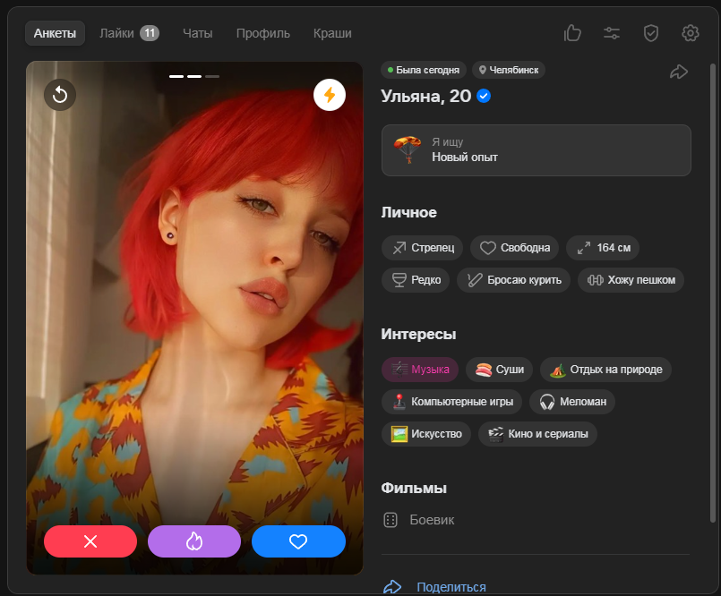Click the blue verified badge

484,96
